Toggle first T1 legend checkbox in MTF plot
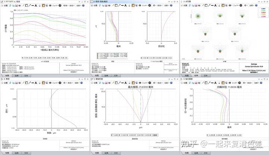Image resolution: width=269 pixels, height=155 pixels. [23, 58]
